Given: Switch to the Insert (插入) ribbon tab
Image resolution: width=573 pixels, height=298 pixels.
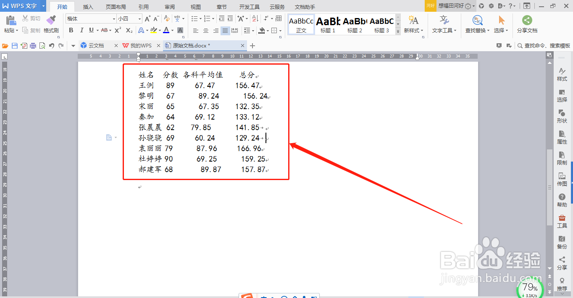Looking at the screenshot, I should point(88,7).
